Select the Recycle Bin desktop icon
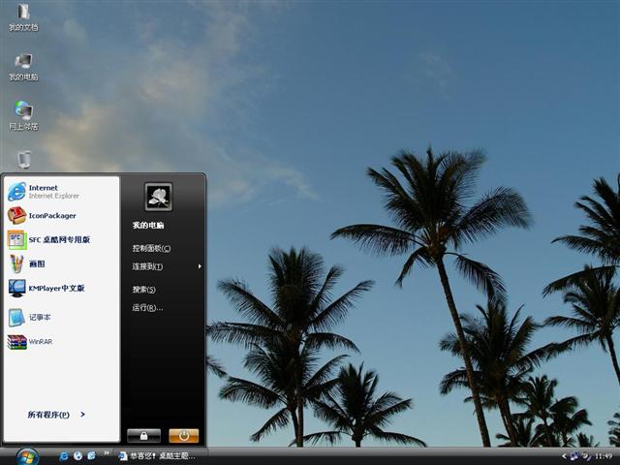The height and width of the screenshot is (465, 620). coord(24,160)
